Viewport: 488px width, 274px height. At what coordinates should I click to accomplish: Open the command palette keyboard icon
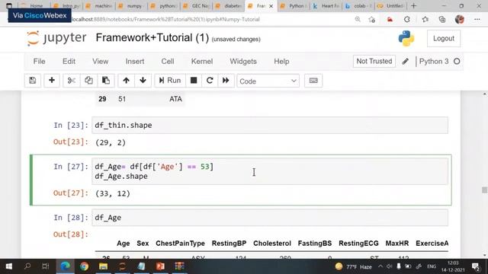click(x=313, y=81)
